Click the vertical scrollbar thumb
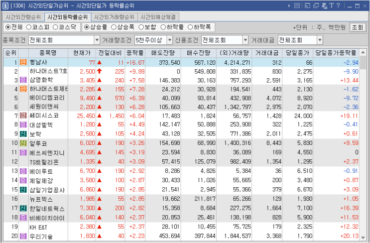Viewport: 370px width, 243px height. pyautogui.click(x=363, y=62)
